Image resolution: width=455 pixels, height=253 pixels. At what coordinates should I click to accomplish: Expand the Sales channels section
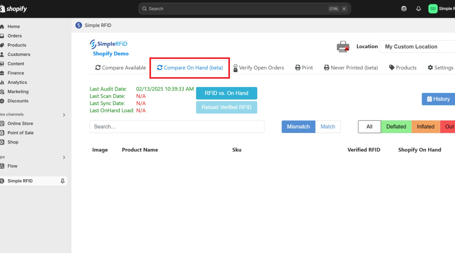(x=64, y=115)
